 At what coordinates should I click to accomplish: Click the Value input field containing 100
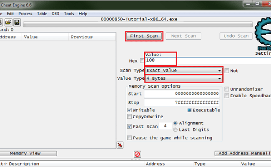tap(208, 61)
